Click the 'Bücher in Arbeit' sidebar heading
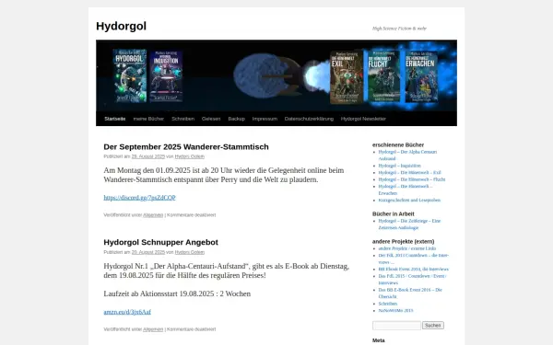Screen dimensions: 553x345 click(394, 213)
